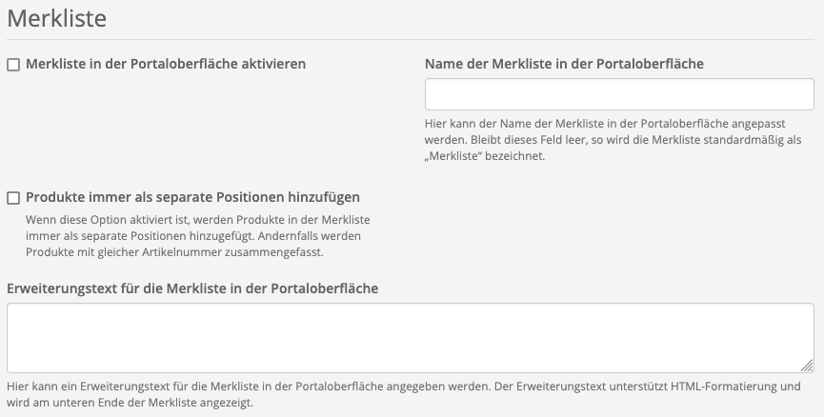Click label 'Name der Merkliste in der Portaloberfläche'

564,64
